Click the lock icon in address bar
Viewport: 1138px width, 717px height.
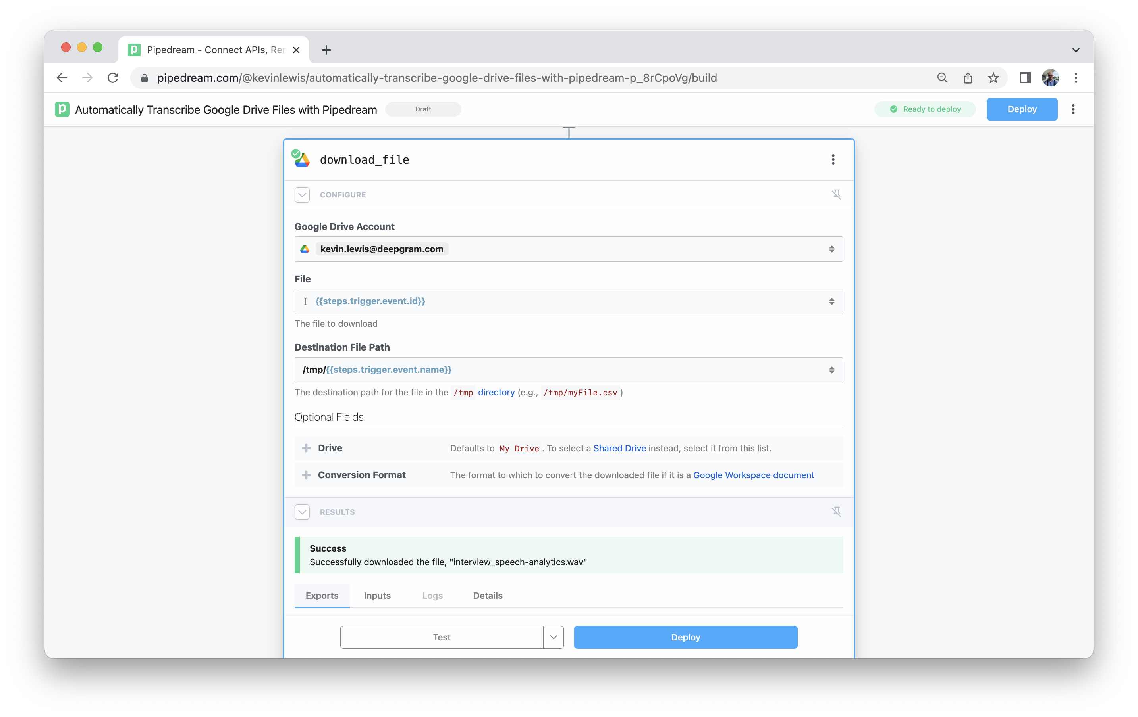click(x=145, y=78)
